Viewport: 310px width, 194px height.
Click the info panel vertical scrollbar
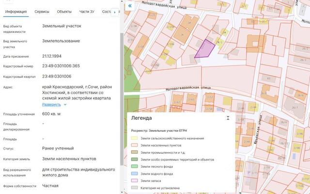pyautogui.click(x=121, y=97)
